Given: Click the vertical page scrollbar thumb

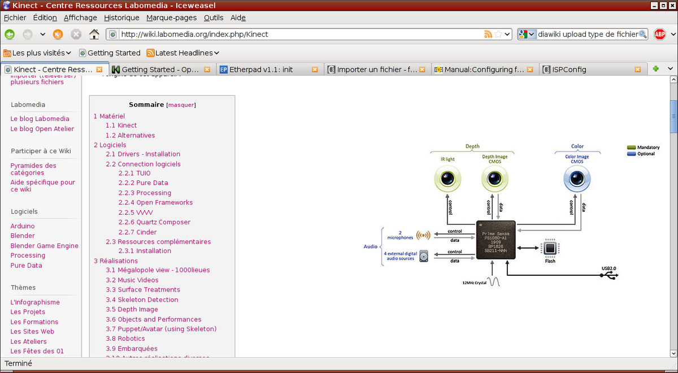Looking at the screenshot, I should [x=673, y=116].
